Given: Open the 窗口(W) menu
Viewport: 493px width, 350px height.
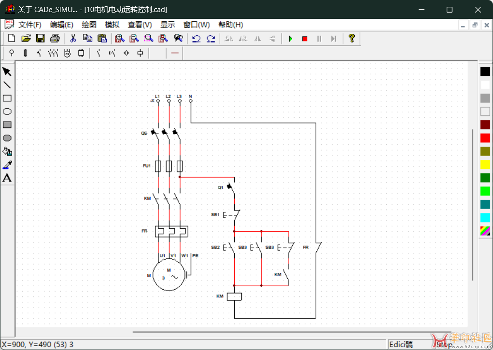Looking at the screenshot, I should tap(197, 25).
